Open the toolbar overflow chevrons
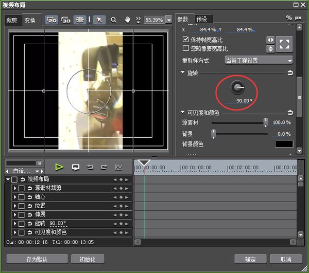309x273 pixels. 139,20
